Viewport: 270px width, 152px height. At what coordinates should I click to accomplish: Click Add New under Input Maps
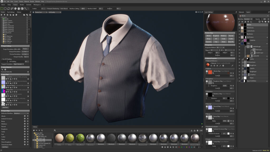point(5,107)
